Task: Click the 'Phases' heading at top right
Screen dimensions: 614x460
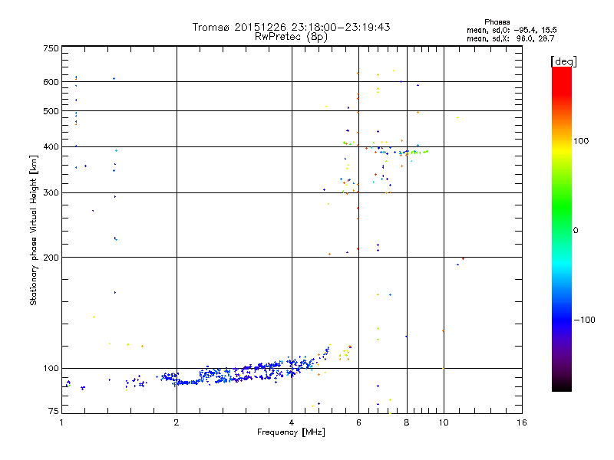Action: 497,22
